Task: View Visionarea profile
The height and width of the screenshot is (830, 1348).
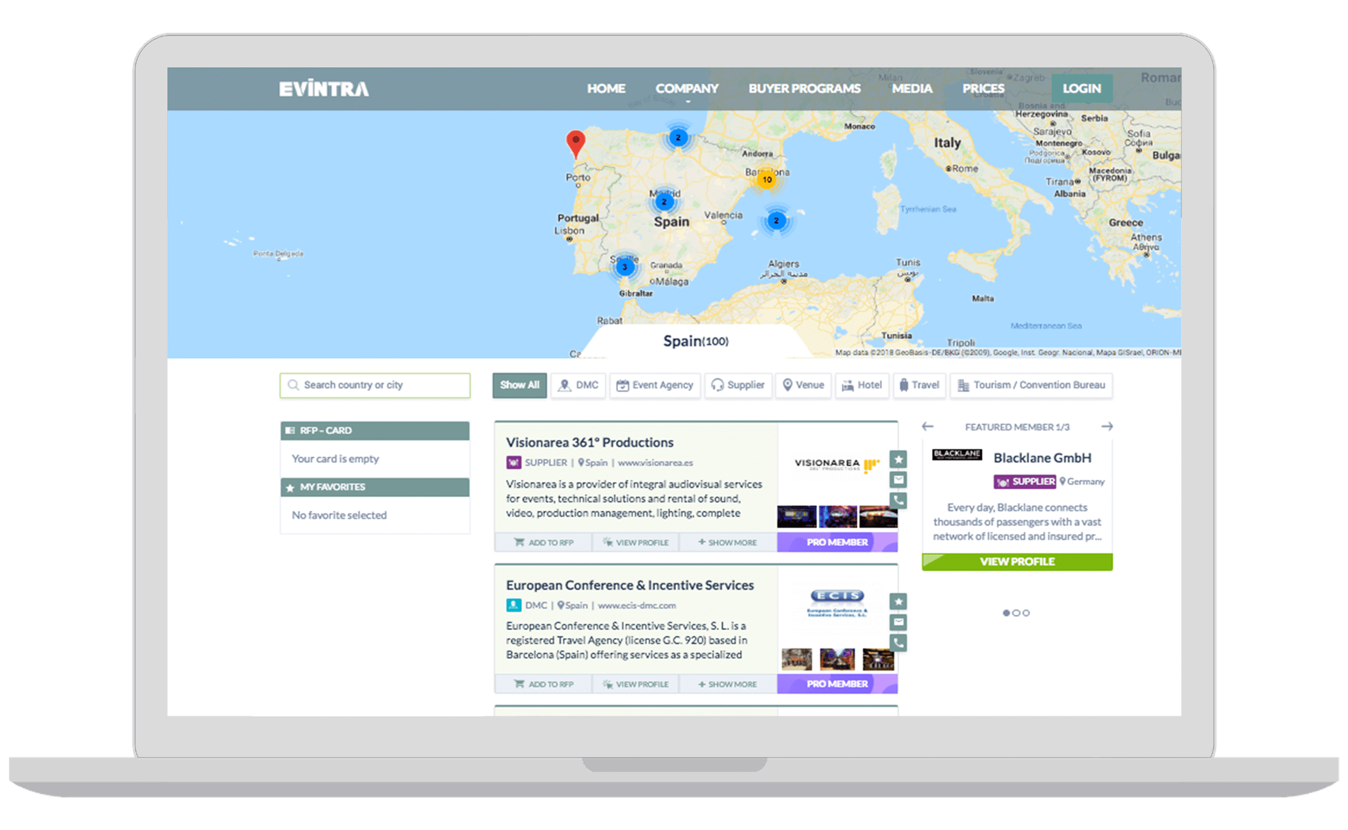Action: pyautogui.click(x=636, y=542)
